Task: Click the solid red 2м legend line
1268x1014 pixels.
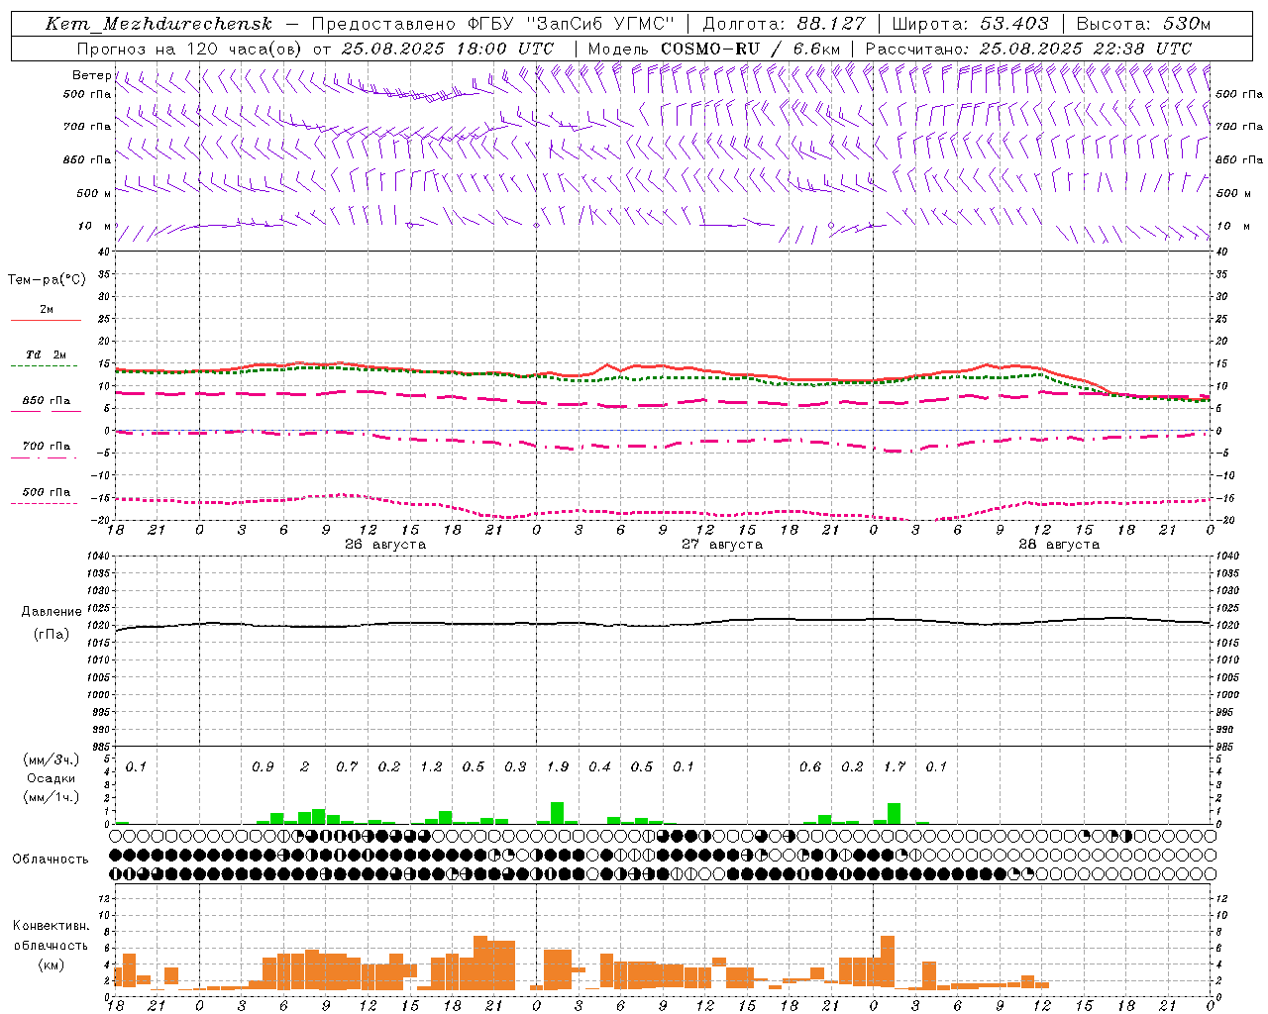Action: pos(46,320)
